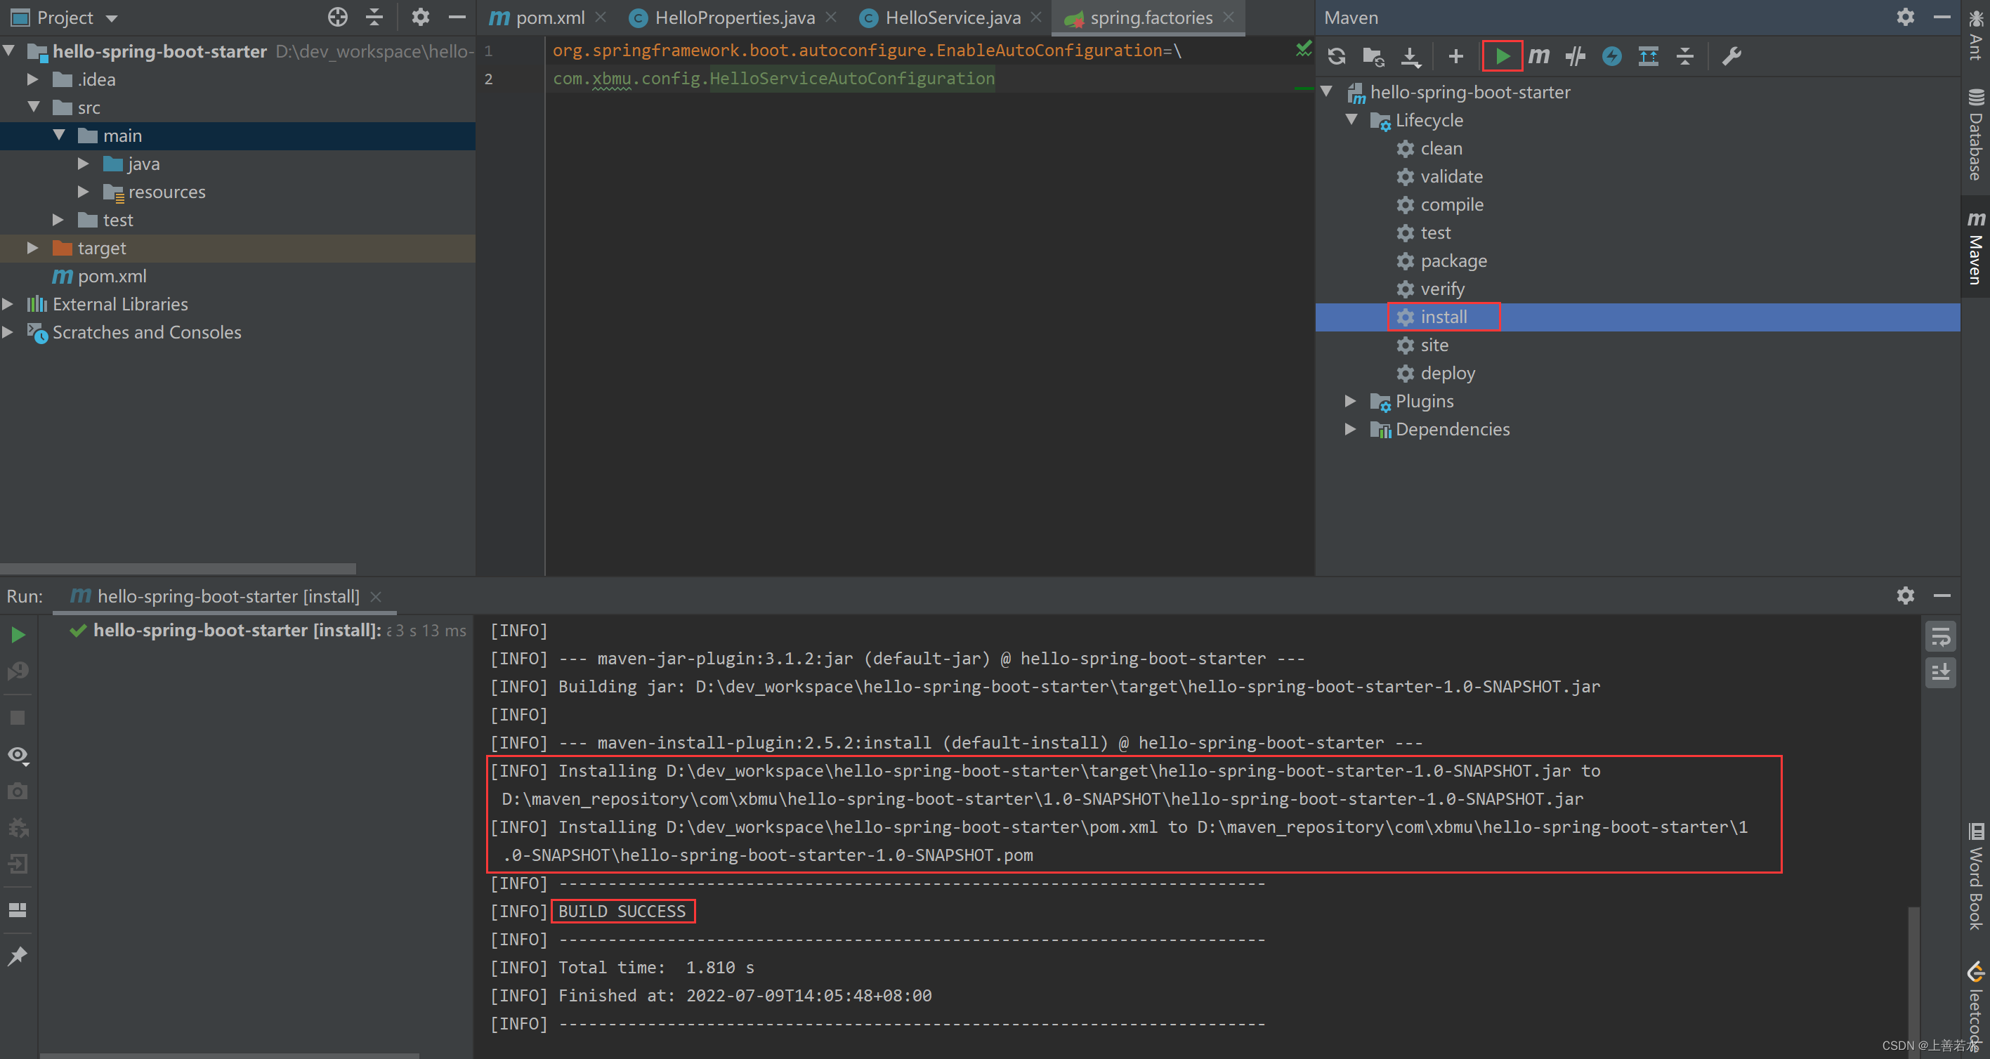
Task: Open Maven settings wrench icon
Action: pos(1732,56)
